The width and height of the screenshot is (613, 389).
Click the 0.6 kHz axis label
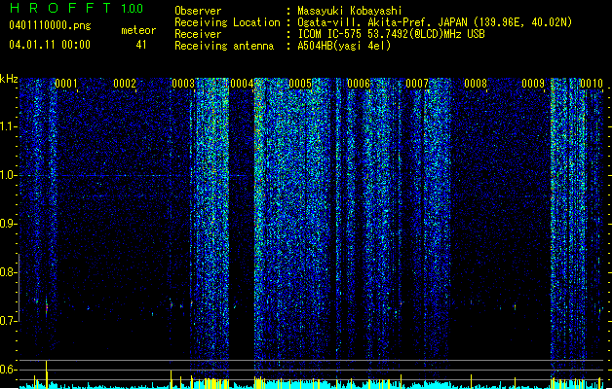[x=9, y=370]
